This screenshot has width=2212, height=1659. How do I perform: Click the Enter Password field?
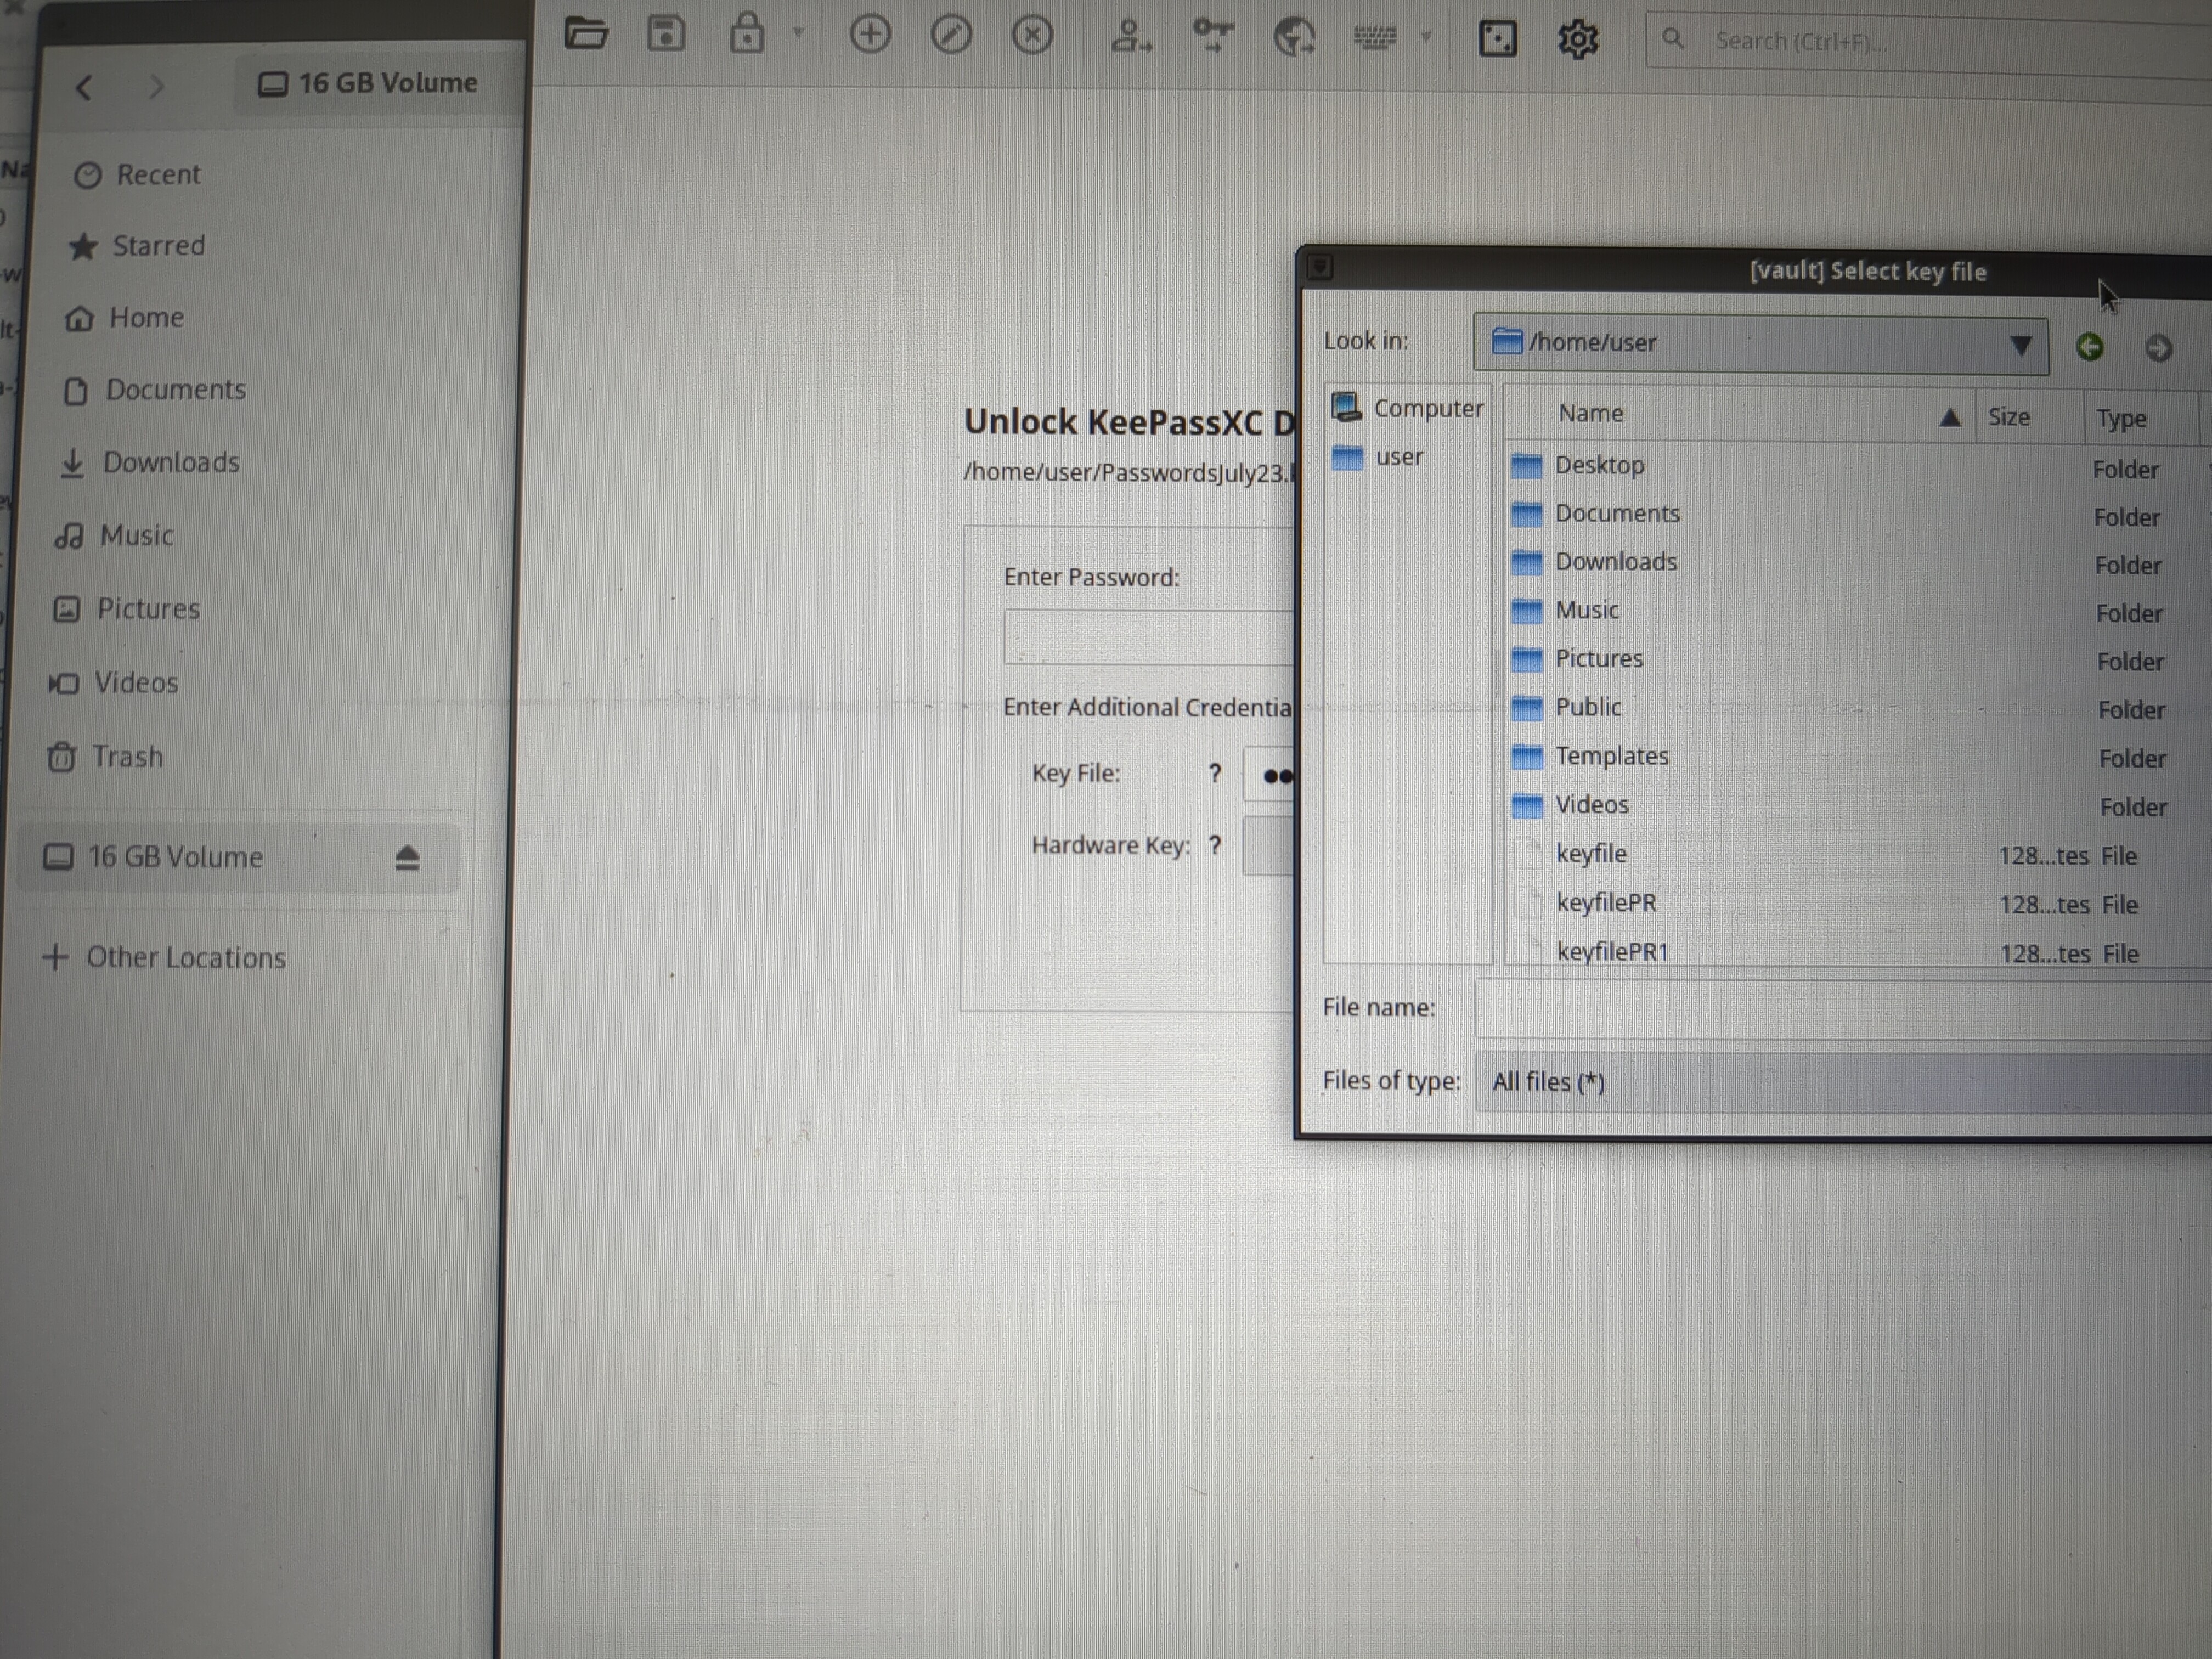pos(1149,636)
